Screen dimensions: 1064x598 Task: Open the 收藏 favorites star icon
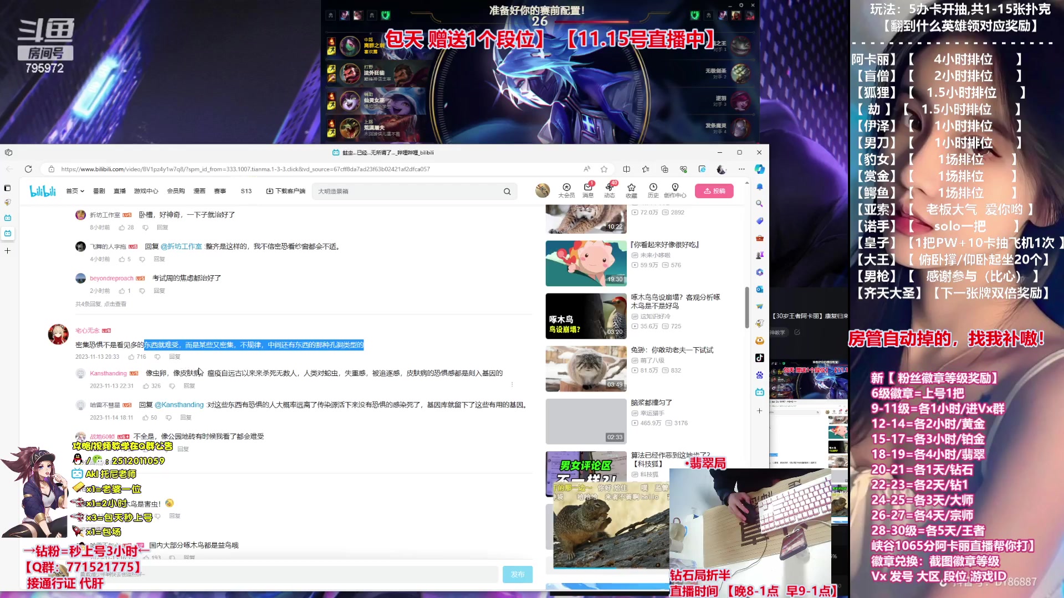click(631, 188)
